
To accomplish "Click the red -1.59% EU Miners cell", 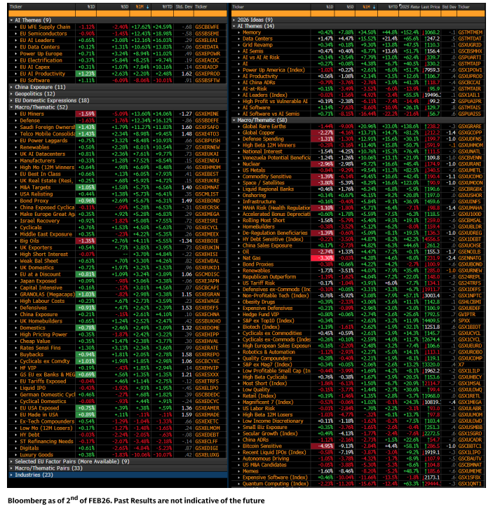I will click(86, 114).
